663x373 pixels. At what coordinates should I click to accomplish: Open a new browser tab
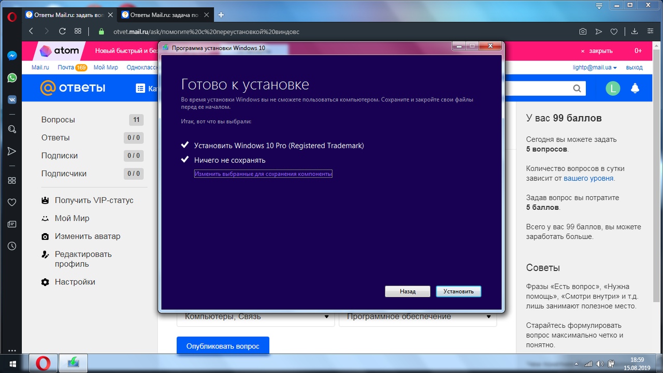(x=221, y=15)
